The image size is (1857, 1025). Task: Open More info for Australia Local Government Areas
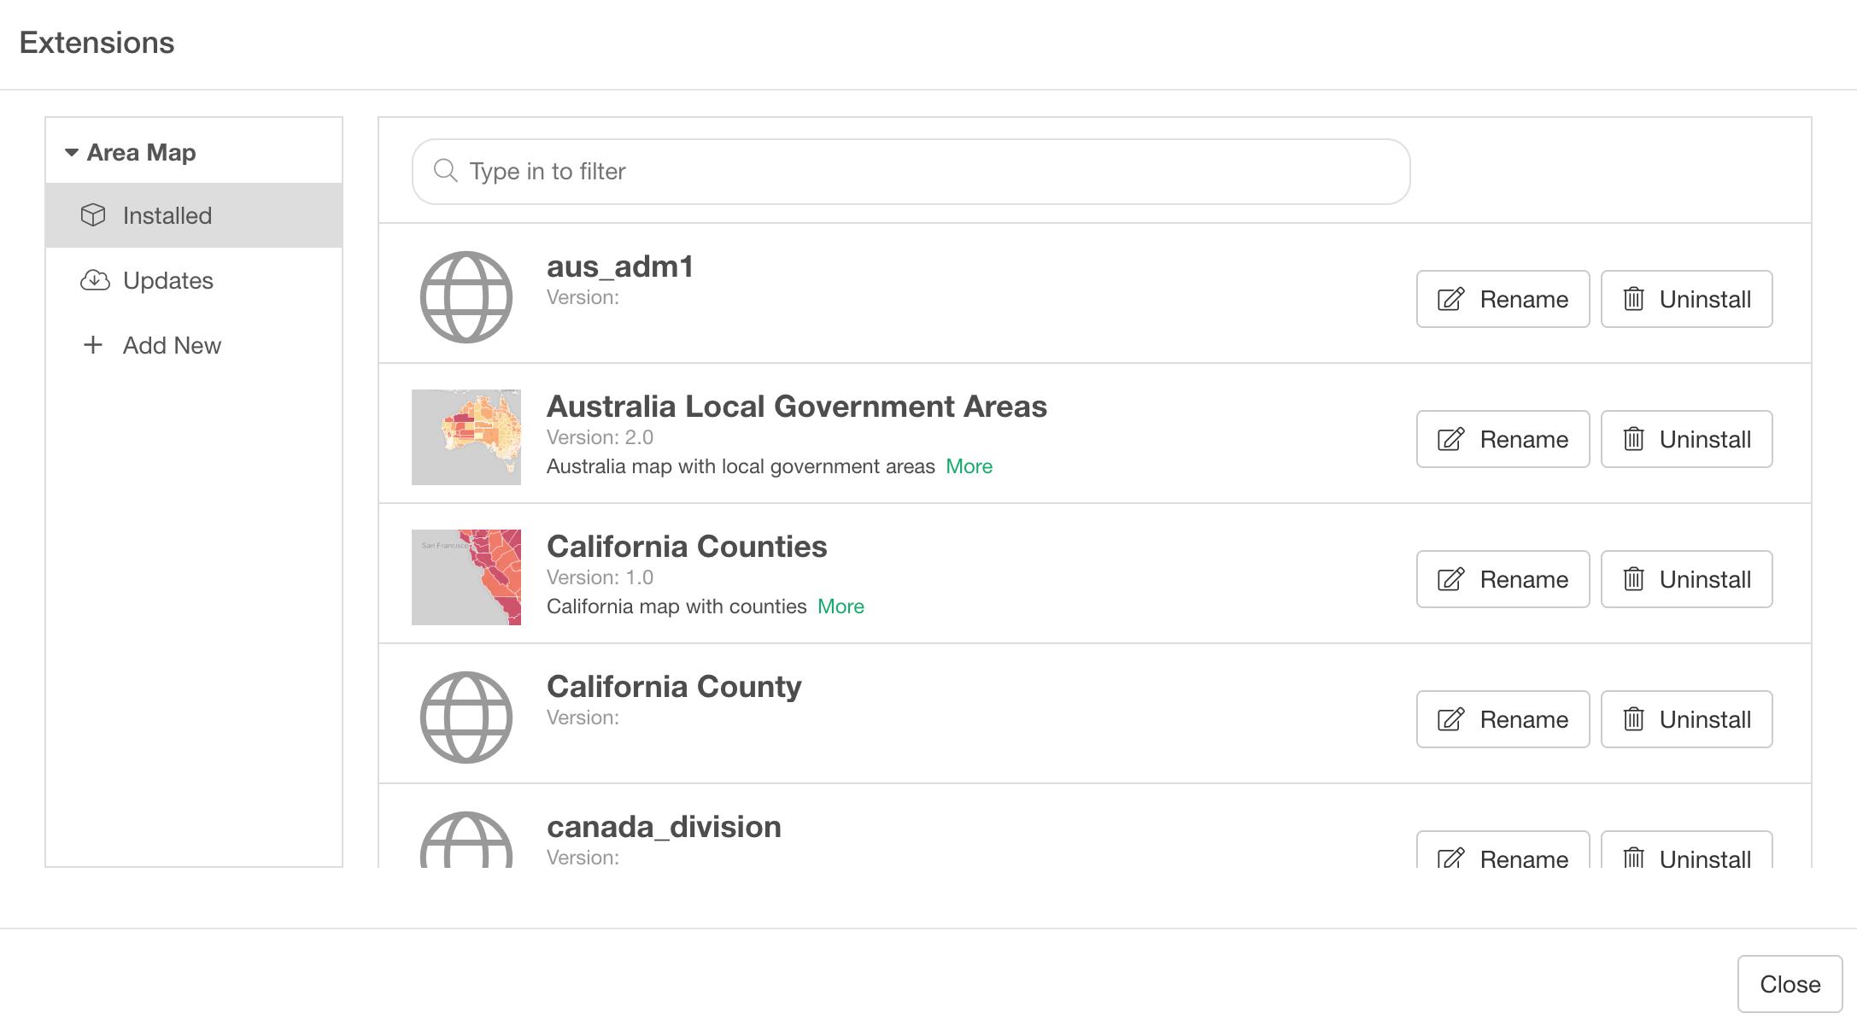[968, 466]
